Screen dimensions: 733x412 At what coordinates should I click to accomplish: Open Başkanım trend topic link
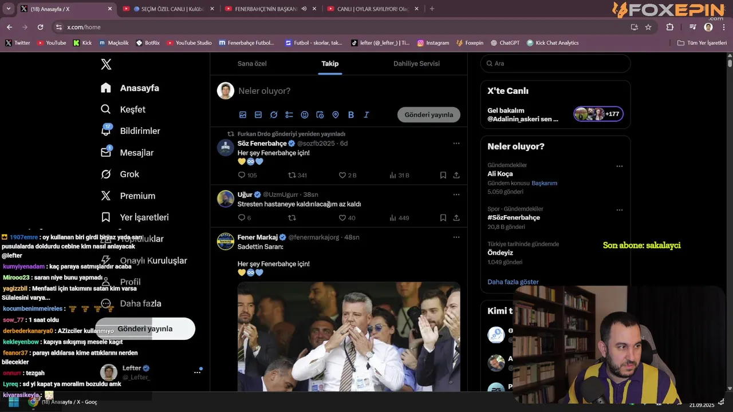pos(544,183)
